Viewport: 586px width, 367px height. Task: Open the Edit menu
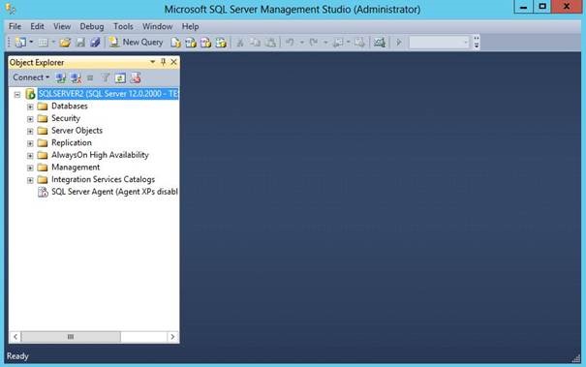pyautogui.click(x=37, y=26)
